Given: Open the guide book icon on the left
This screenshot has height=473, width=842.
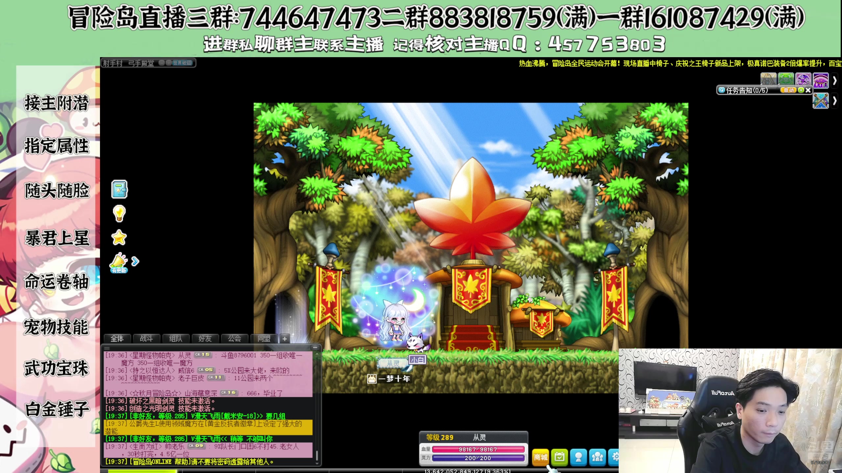Looking at the screenshot, I should (119, 189).
